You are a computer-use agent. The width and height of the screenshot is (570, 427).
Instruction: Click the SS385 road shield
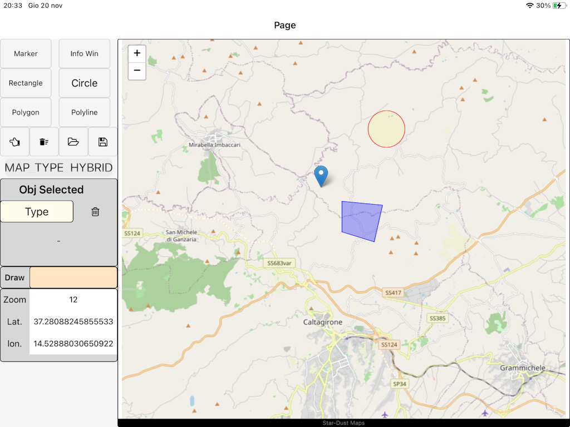[x=438, y=319]
